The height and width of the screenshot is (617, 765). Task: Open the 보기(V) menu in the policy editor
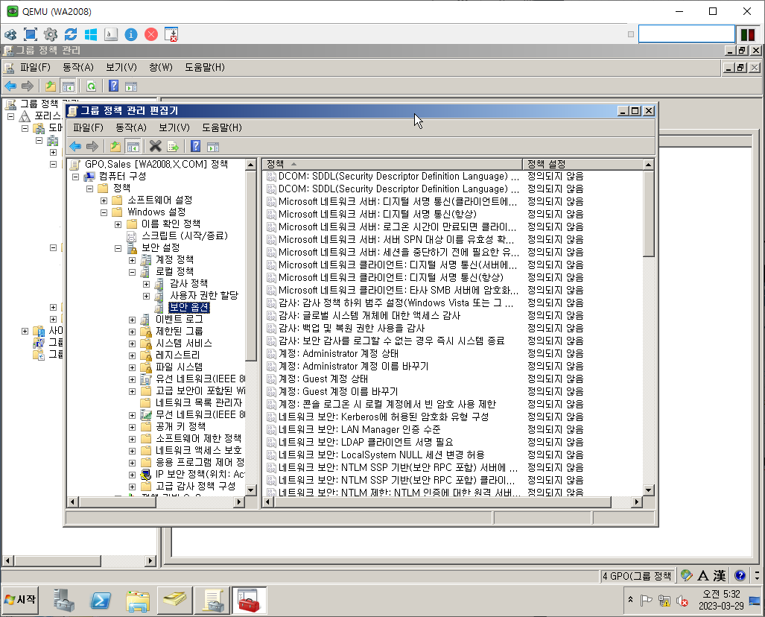click(174, 127)
